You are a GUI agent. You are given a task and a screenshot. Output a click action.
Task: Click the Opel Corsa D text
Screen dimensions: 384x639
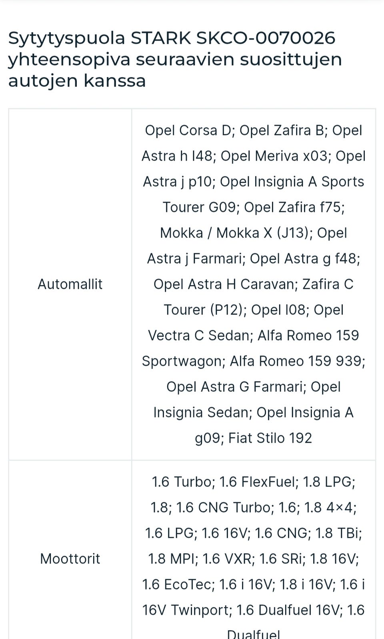click(x=188, y=130)
